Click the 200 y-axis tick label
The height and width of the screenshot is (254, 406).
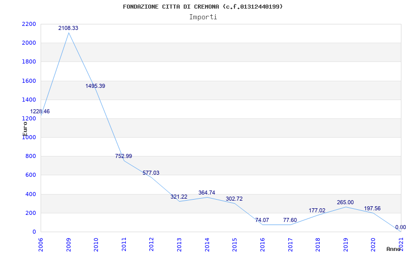30,213
